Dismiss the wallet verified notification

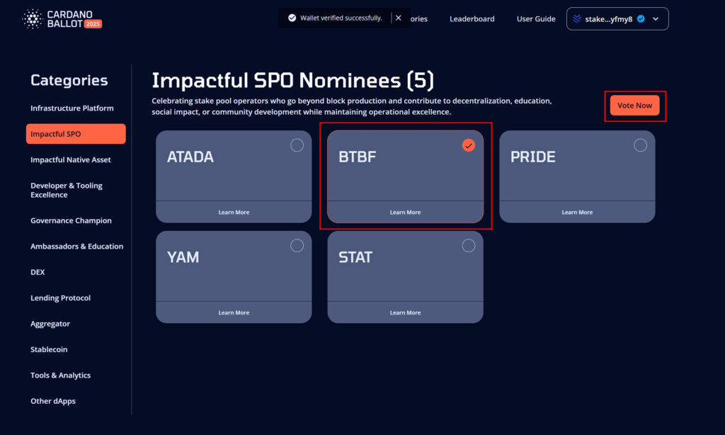pos(398,18)
